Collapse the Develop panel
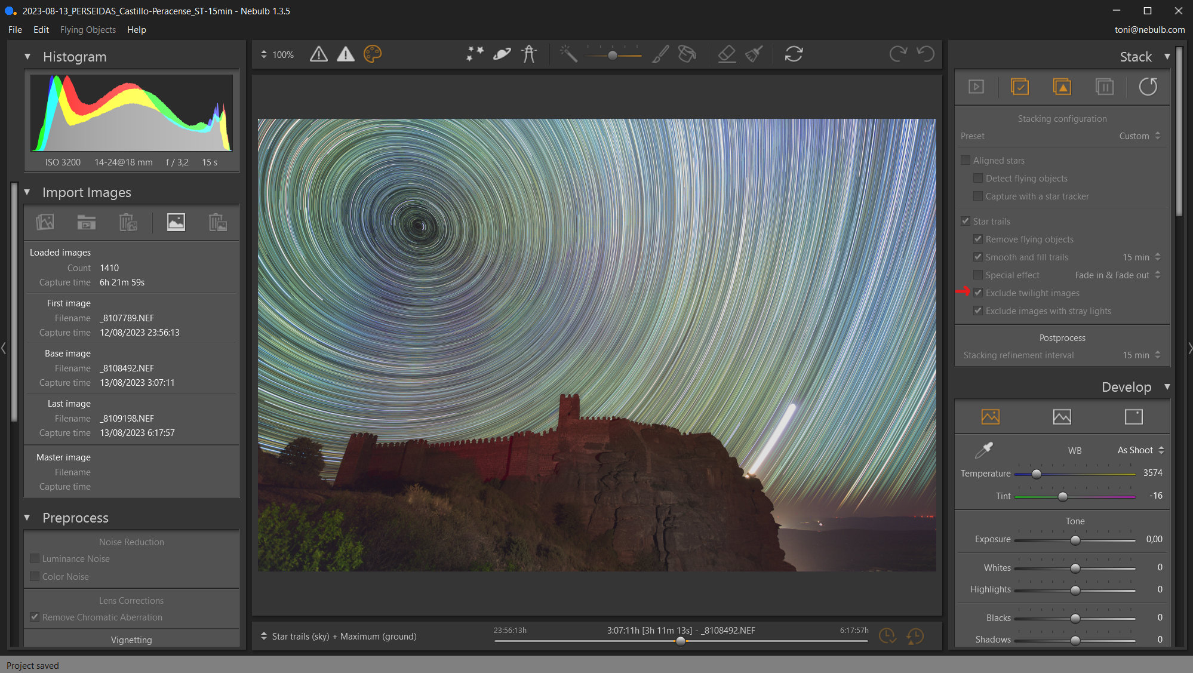Viewport: 1193px width, 673px height. (x=1167, y=387)
